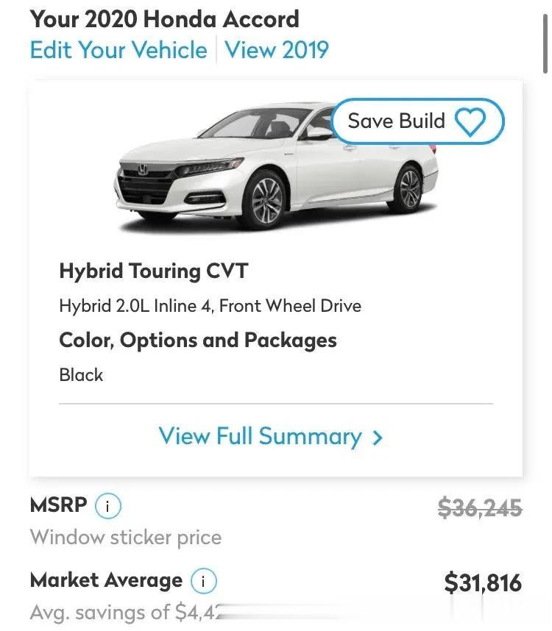This screenshot has height=631, width=552.
Task: Click the vertical scrollbar at right edge
Action: pyautogui.click(x=545, y=43)
